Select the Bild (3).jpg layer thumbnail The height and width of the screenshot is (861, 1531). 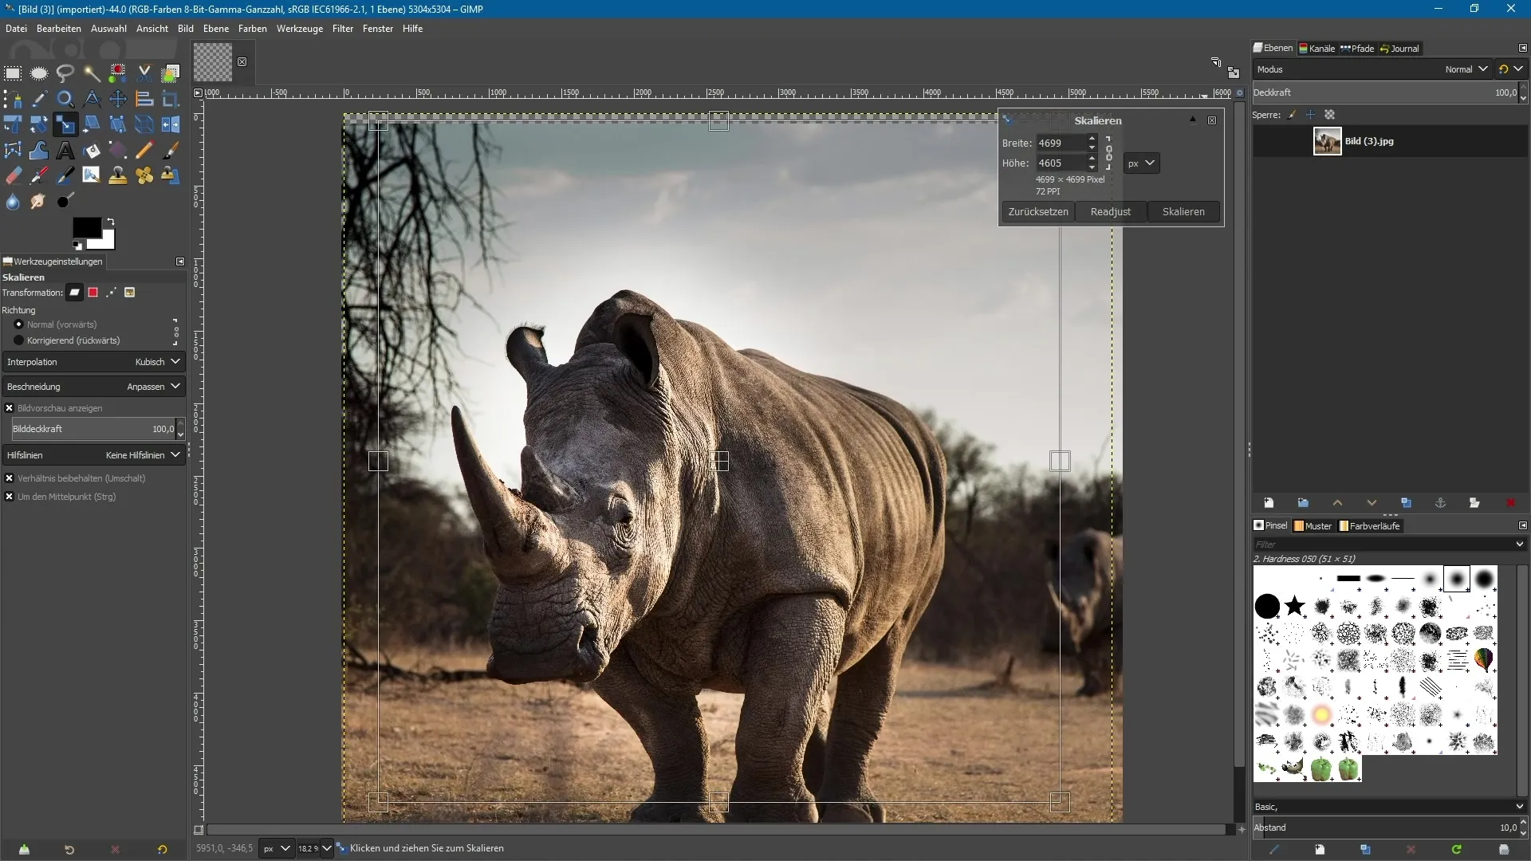[1327, 141]
